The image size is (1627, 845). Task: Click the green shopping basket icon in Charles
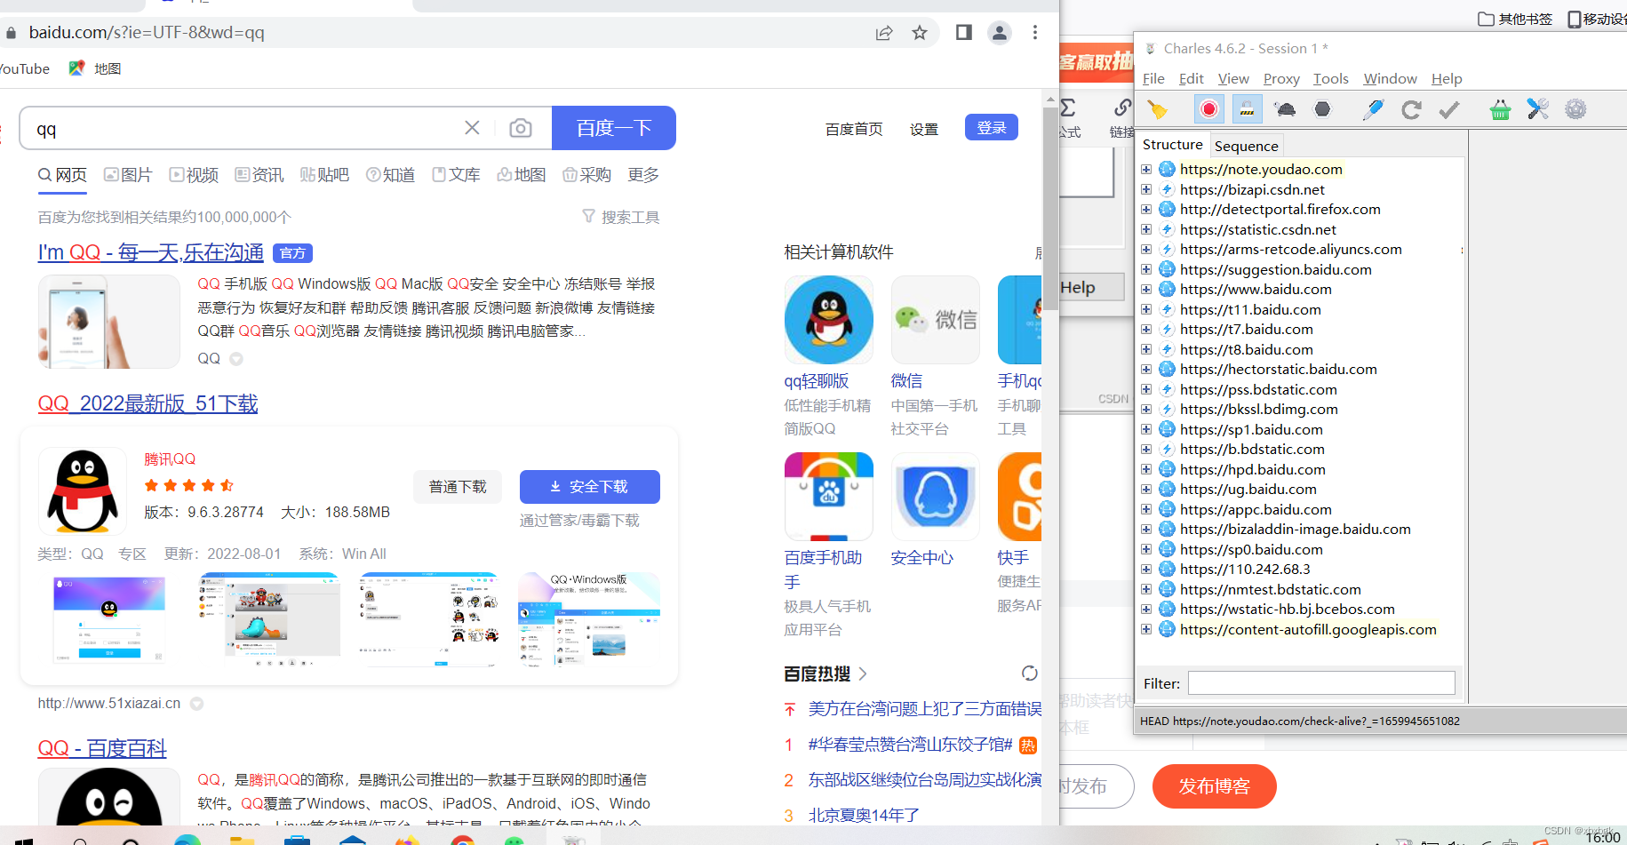click(x=1500, y=109)
